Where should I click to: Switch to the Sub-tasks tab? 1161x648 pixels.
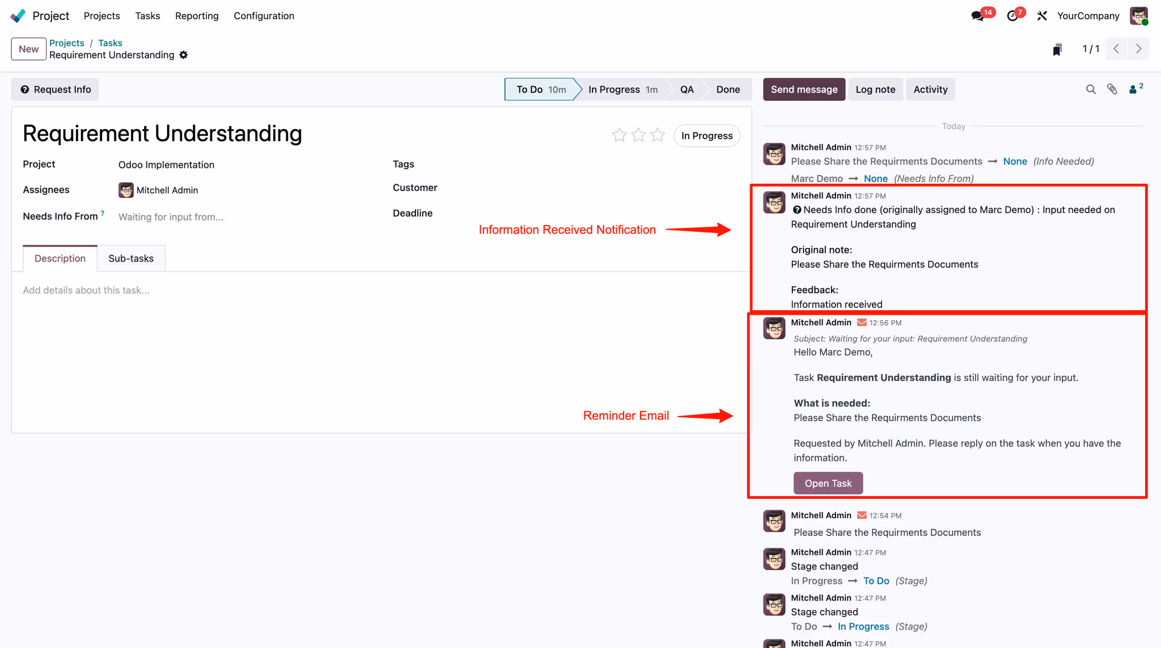coord(131,259)
